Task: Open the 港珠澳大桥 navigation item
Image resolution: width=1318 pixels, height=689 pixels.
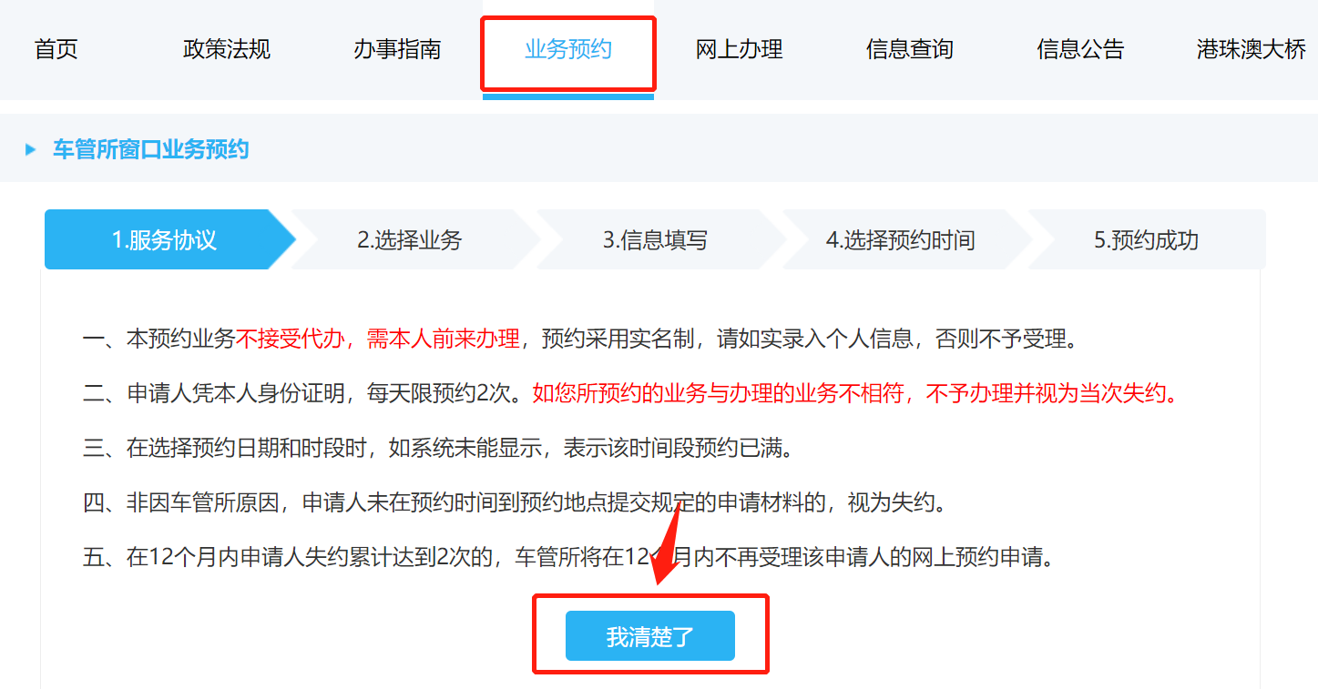Action: [x=1252, y=49]
